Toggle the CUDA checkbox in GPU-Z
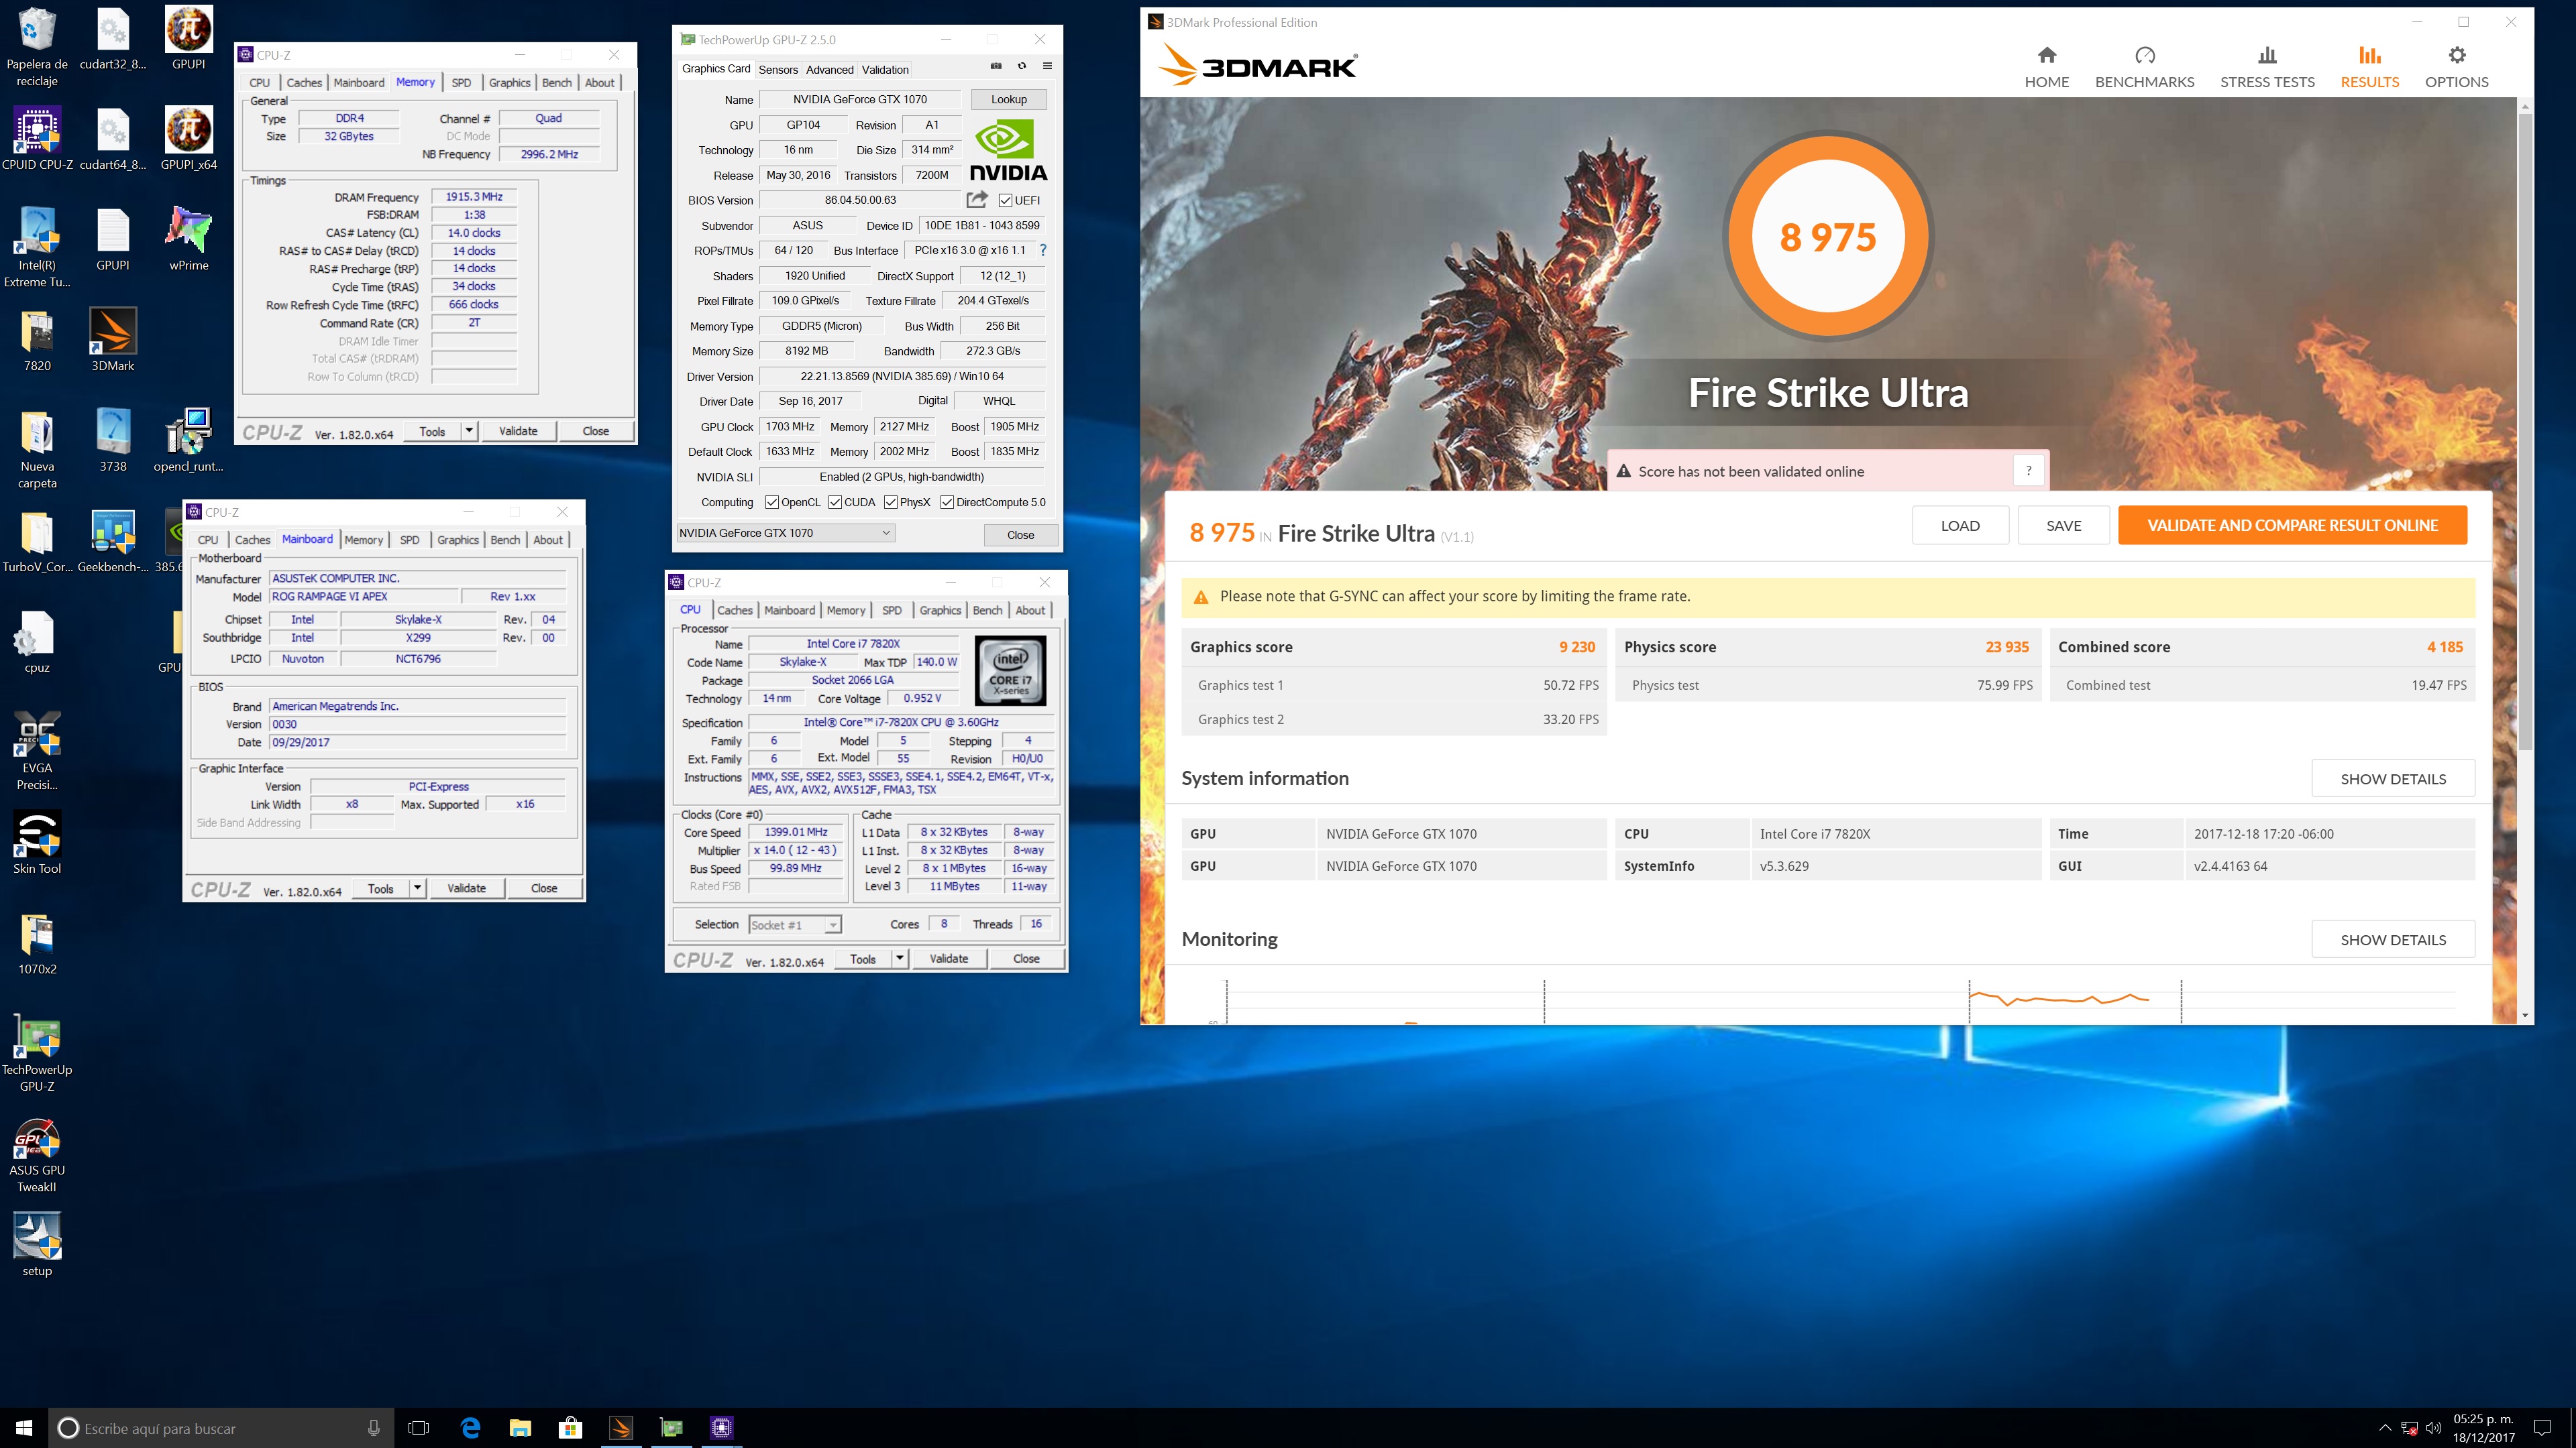 tap(834, 501)
